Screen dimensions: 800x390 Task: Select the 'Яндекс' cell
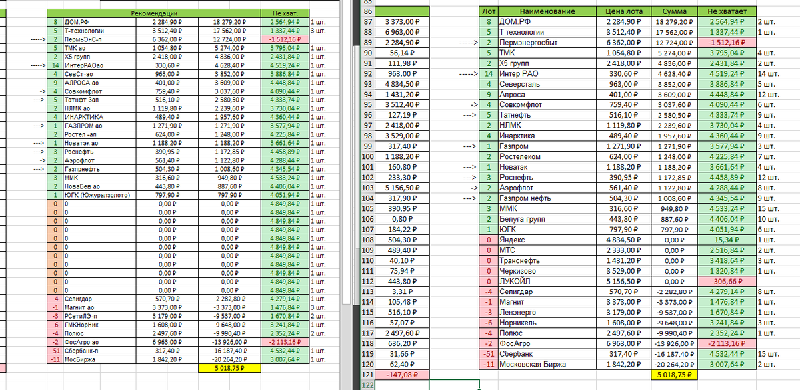tap(548, 239)
